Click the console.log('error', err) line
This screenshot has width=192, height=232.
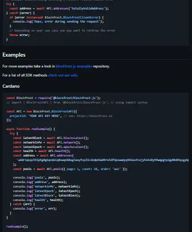(35, 209)
